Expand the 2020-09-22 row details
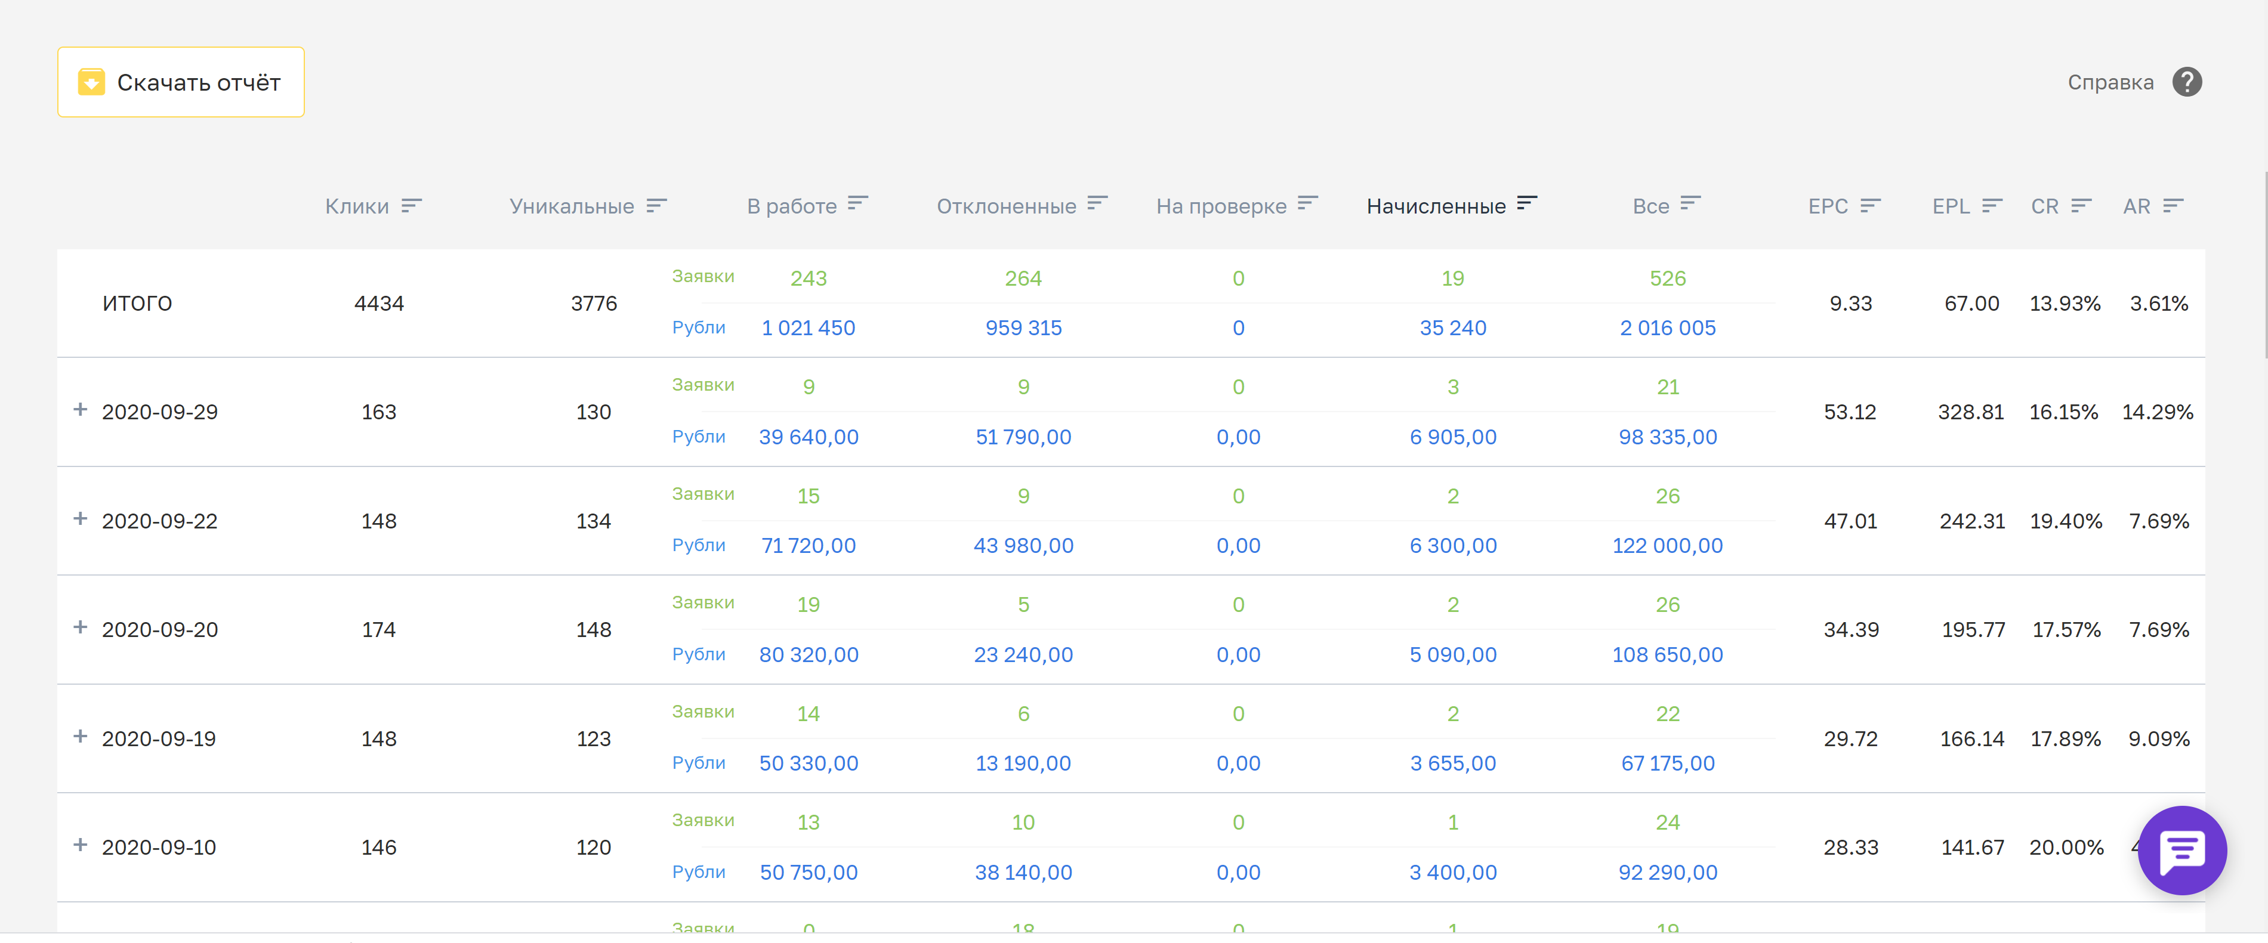 80,518
